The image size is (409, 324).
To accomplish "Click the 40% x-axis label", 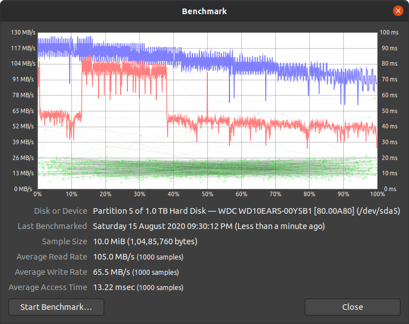I will [173, 195].
